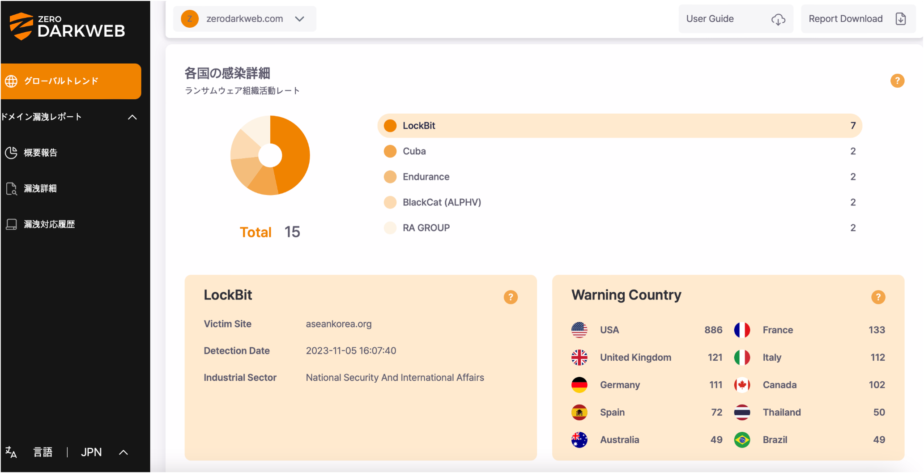This screenshot has height=473, width=924.
Task: Click the User Guide button
Action: [x=736, y=19]
